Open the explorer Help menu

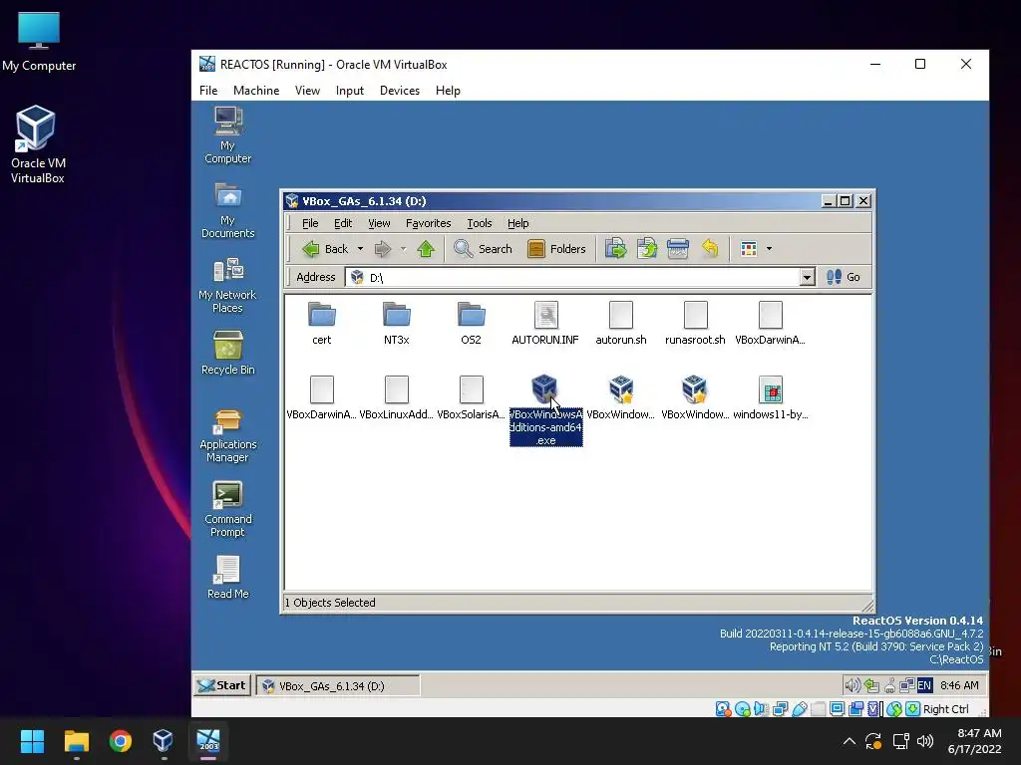[517, 223]
